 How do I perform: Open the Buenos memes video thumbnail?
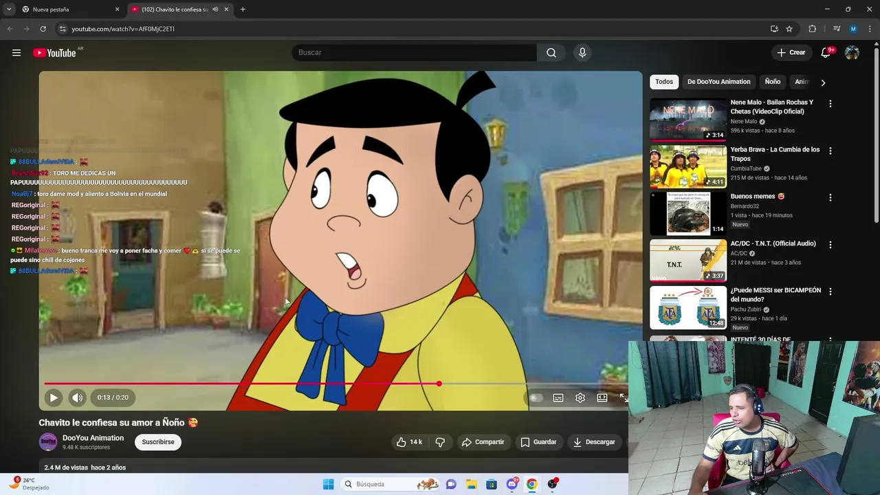[x=688, y=213]
